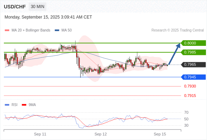
Task: Click the Sep 11 date axis label
Action: point(40,134)
